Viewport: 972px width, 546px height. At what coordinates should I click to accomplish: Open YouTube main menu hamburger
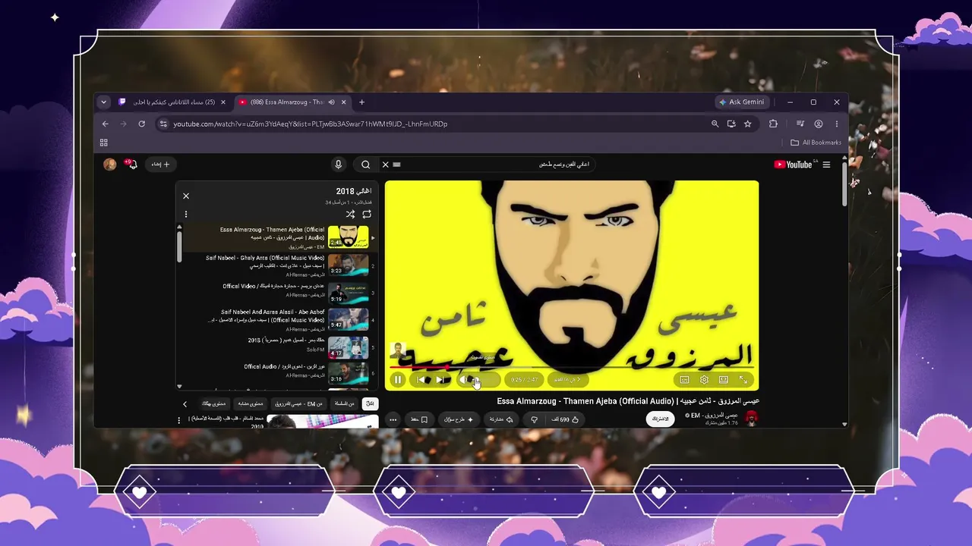pyautogui.click(x=826, y=165)
